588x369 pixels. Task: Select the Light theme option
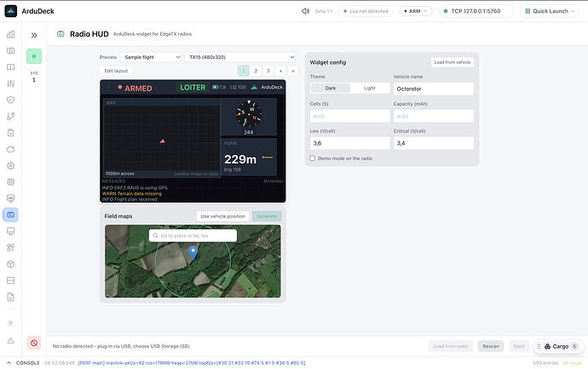tap(369, 88)
